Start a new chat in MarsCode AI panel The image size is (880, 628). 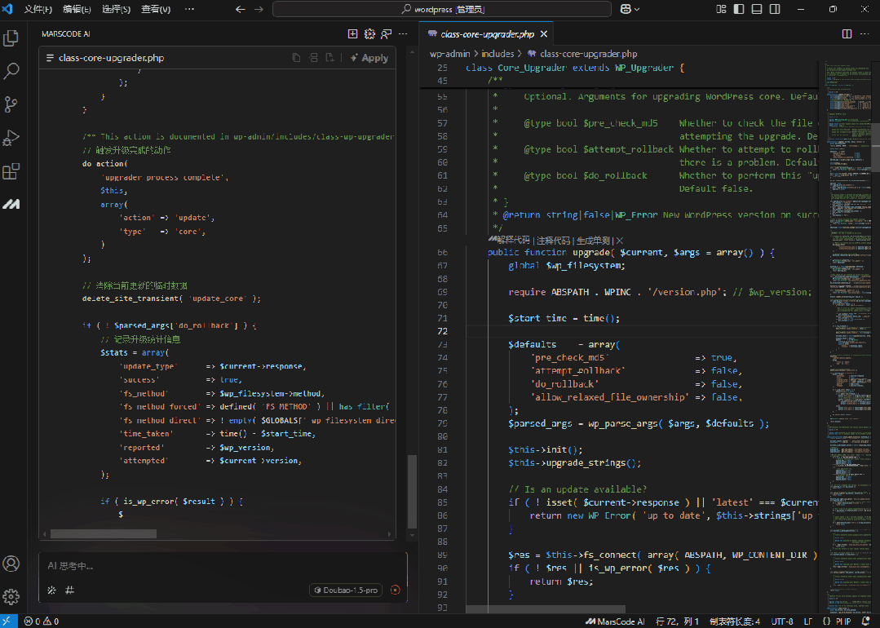pyautogui.click(x=352, y=34)
